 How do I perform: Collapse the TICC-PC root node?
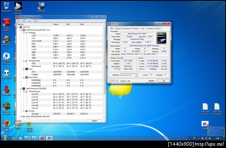tap(18, 27)
